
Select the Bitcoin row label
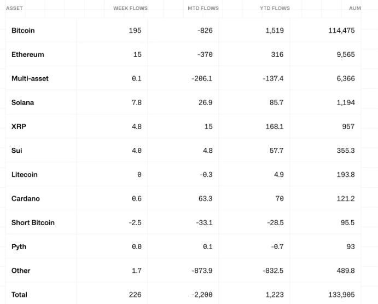(23, 31)
